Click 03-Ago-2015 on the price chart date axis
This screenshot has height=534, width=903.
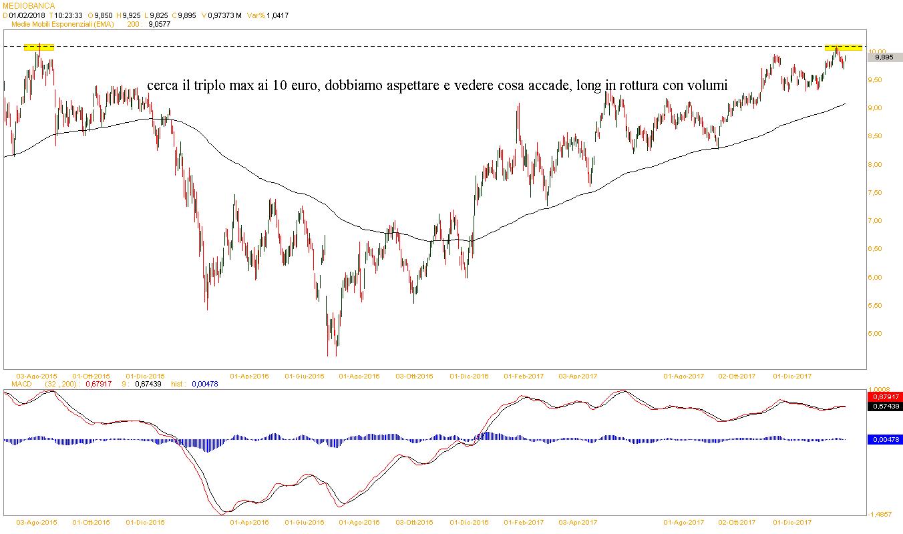[36, 376]
